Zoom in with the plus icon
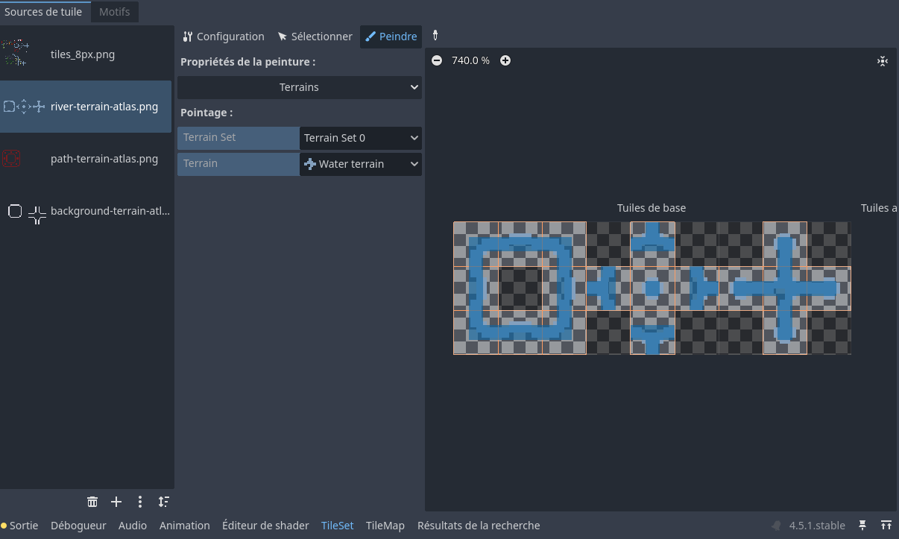The width and height of the screenshot is (899, 539). coord(505,60)
